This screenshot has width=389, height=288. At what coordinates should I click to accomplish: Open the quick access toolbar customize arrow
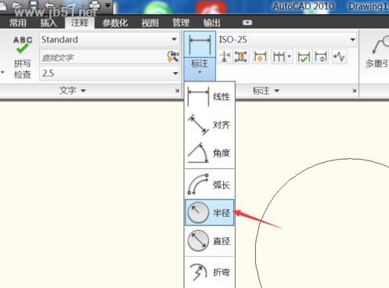click(x=108, y=5)
